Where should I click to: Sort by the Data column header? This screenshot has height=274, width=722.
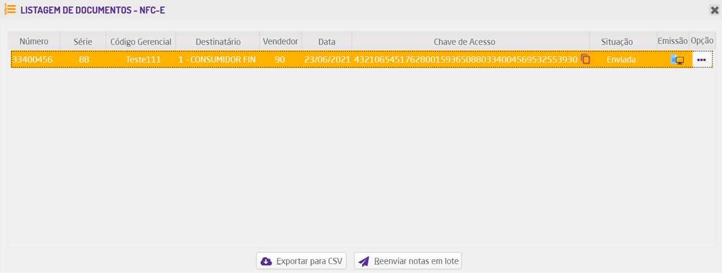[x=327, y=41]
